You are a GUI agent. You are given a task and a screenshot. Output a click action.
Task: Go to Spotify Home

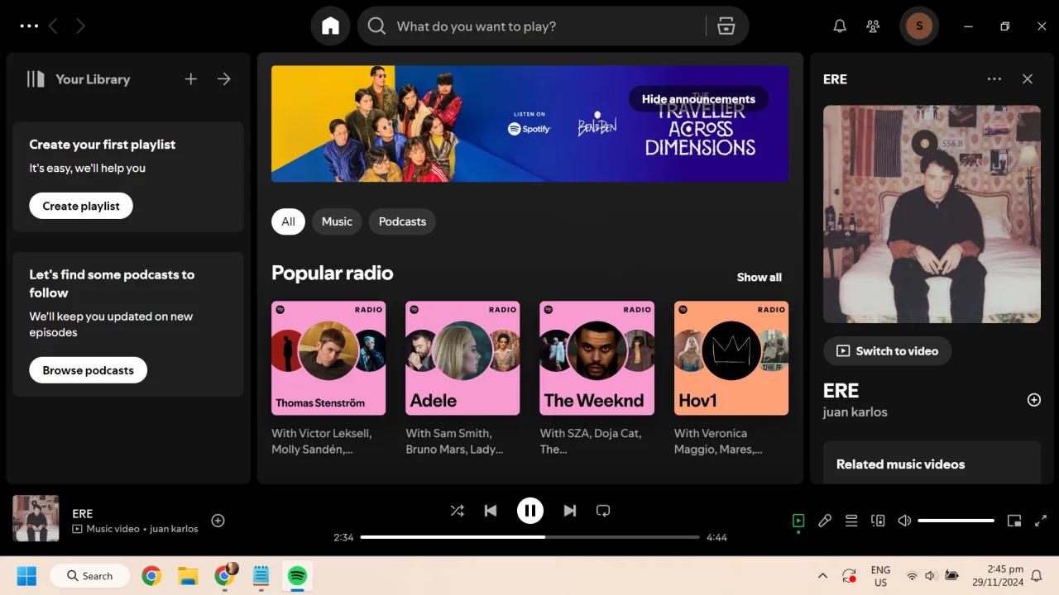[x=330, y=26]
